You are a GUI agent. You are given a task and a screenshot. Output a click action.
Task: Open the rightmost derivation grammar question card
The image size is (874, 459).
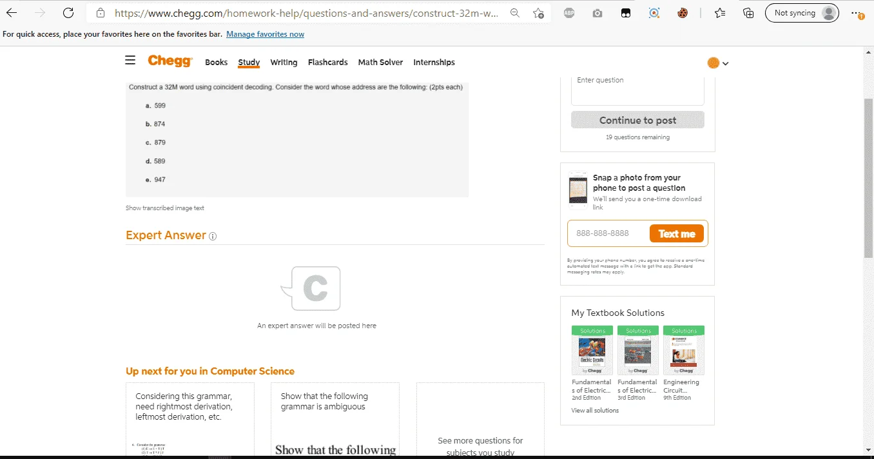(190, 419)
